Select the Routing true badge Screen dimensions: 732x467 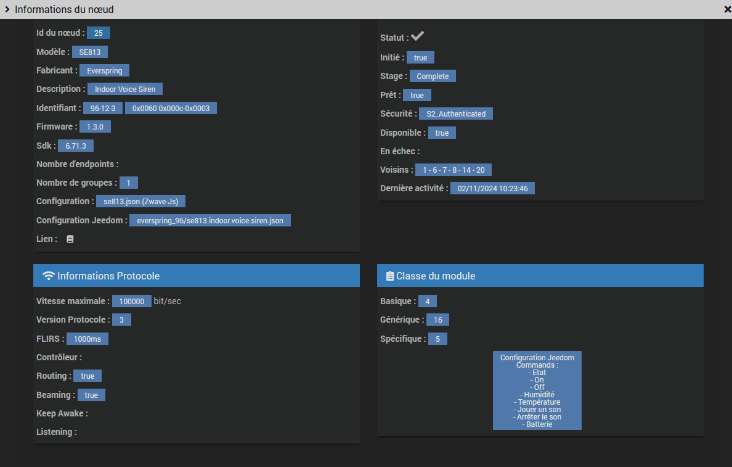(x=87, y=376)
